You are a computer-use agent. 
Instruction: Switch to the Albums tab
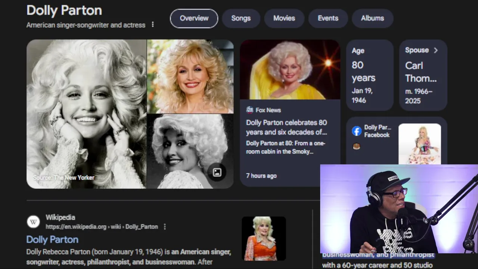coord(372,18)
